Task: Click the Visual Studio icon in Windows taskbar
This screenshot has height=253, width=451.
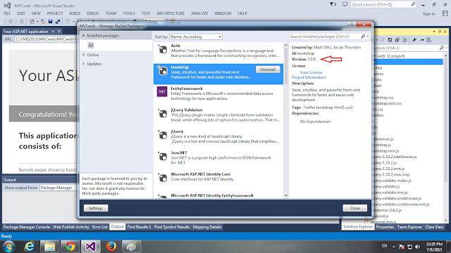Action: [90, 247]
